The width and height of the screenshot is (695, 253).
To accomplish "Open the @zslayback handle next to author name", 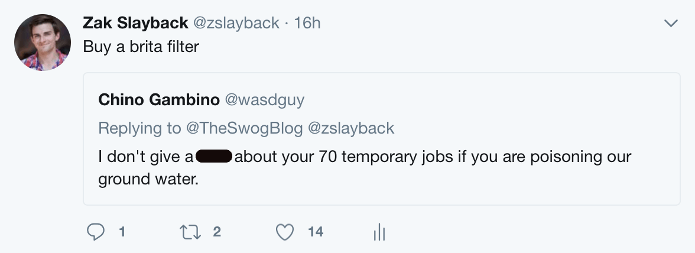I will [236, 23].
